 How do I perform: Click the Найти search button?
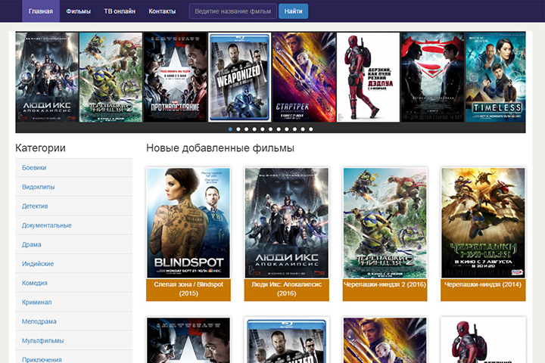click(x=294, y=11)
